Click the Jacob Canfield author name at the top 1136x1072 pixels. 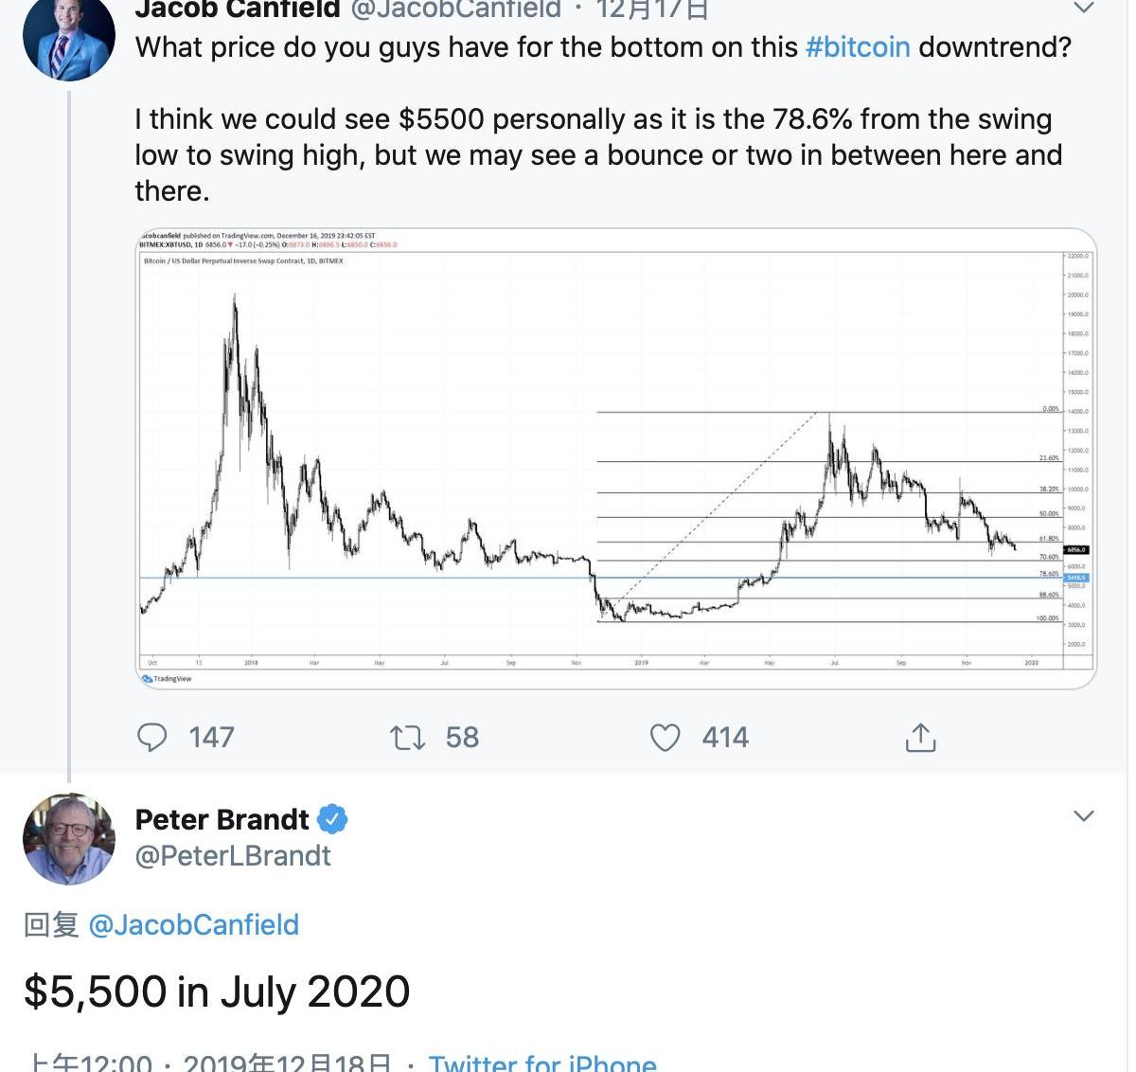coord(237,9)
